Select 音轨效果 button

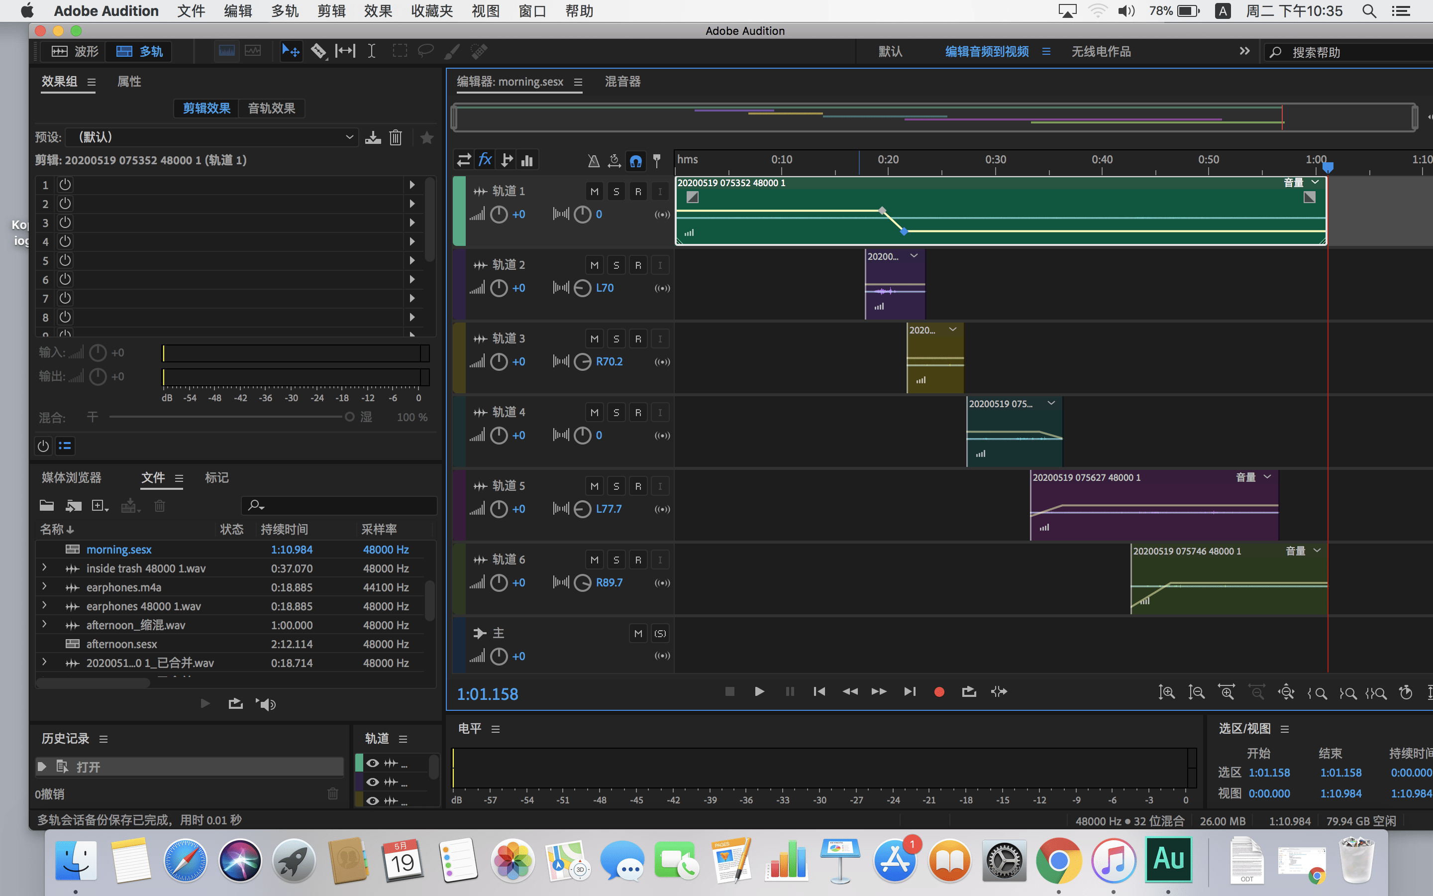pyautogui.click(x=271, y=109)
